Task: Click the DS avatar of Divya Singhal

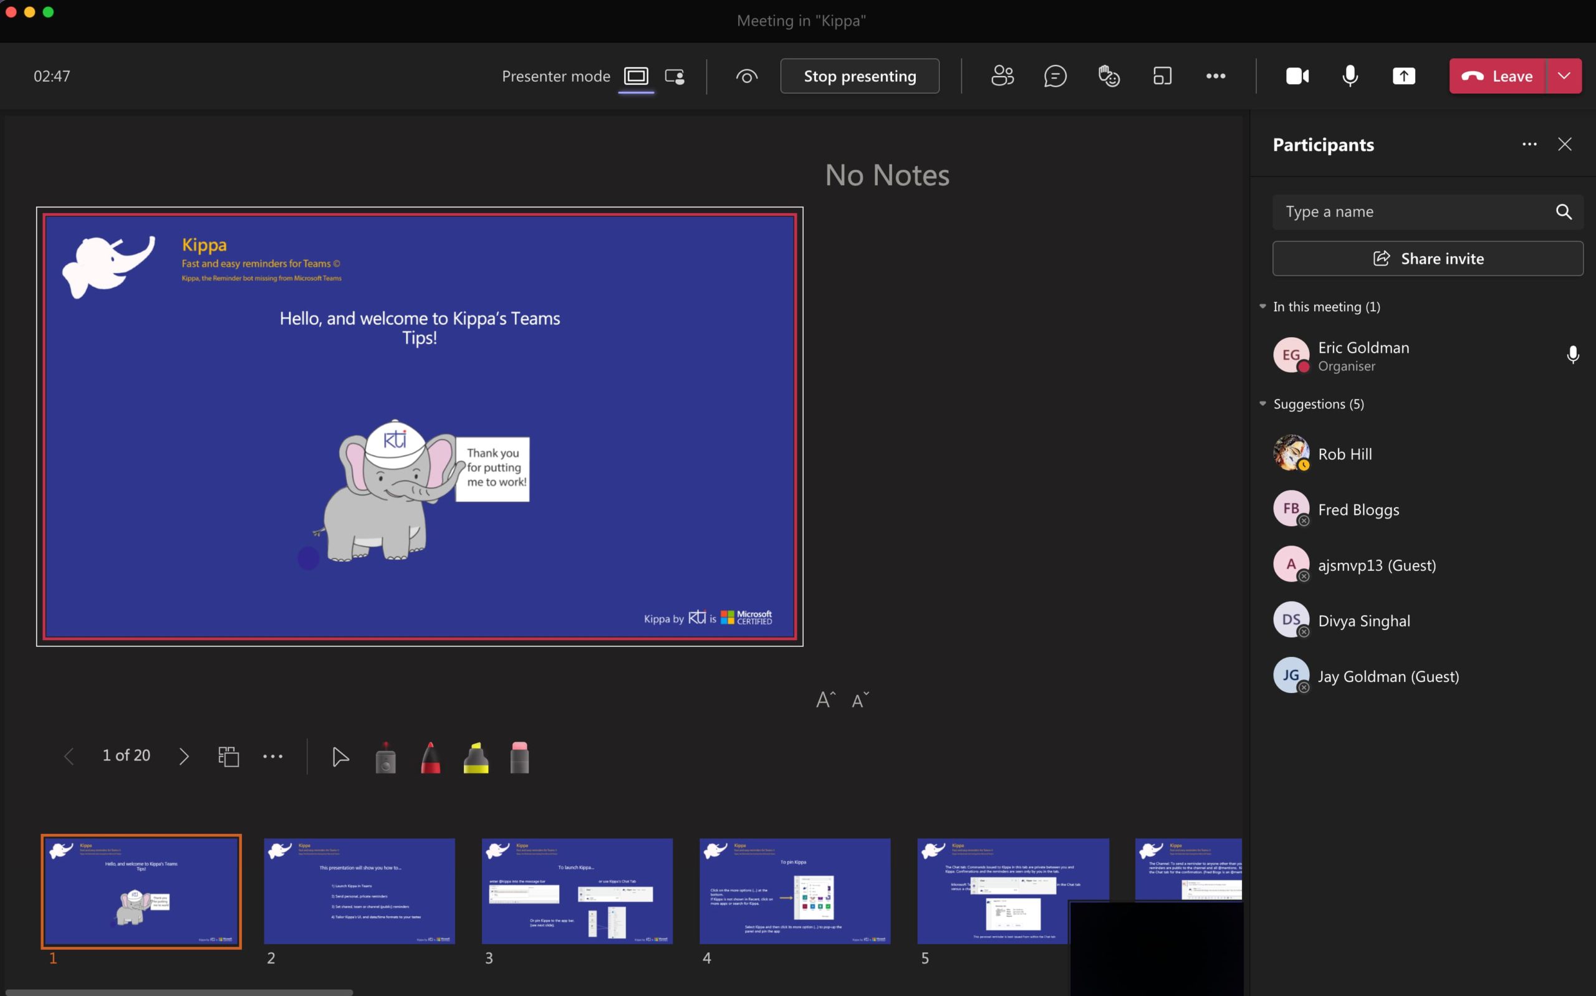Action: (x=1291, y=620)
